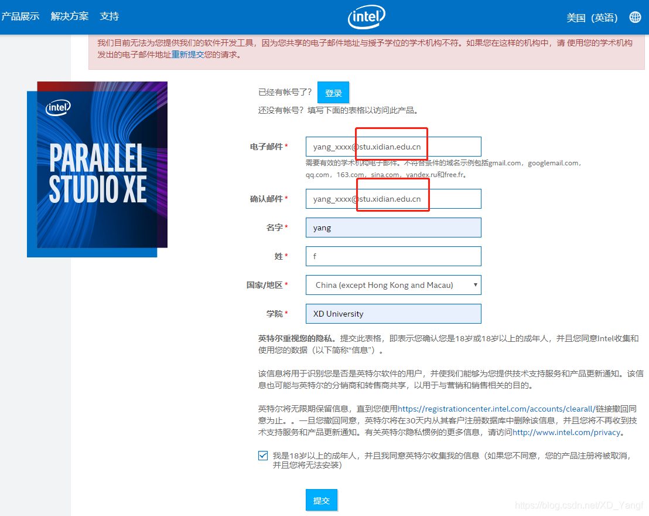Submit the form via the 提交 button
Screen dimensions: 649x516
click(x=321, y=500)
